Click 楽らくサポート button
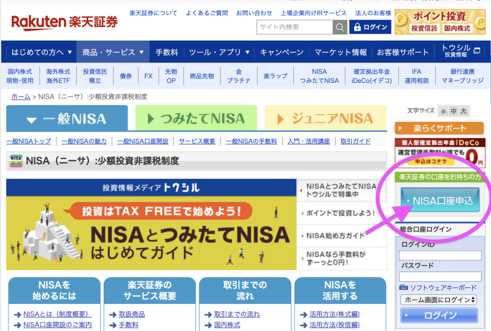Screen dimensions: 491x331 coord(439,128)
